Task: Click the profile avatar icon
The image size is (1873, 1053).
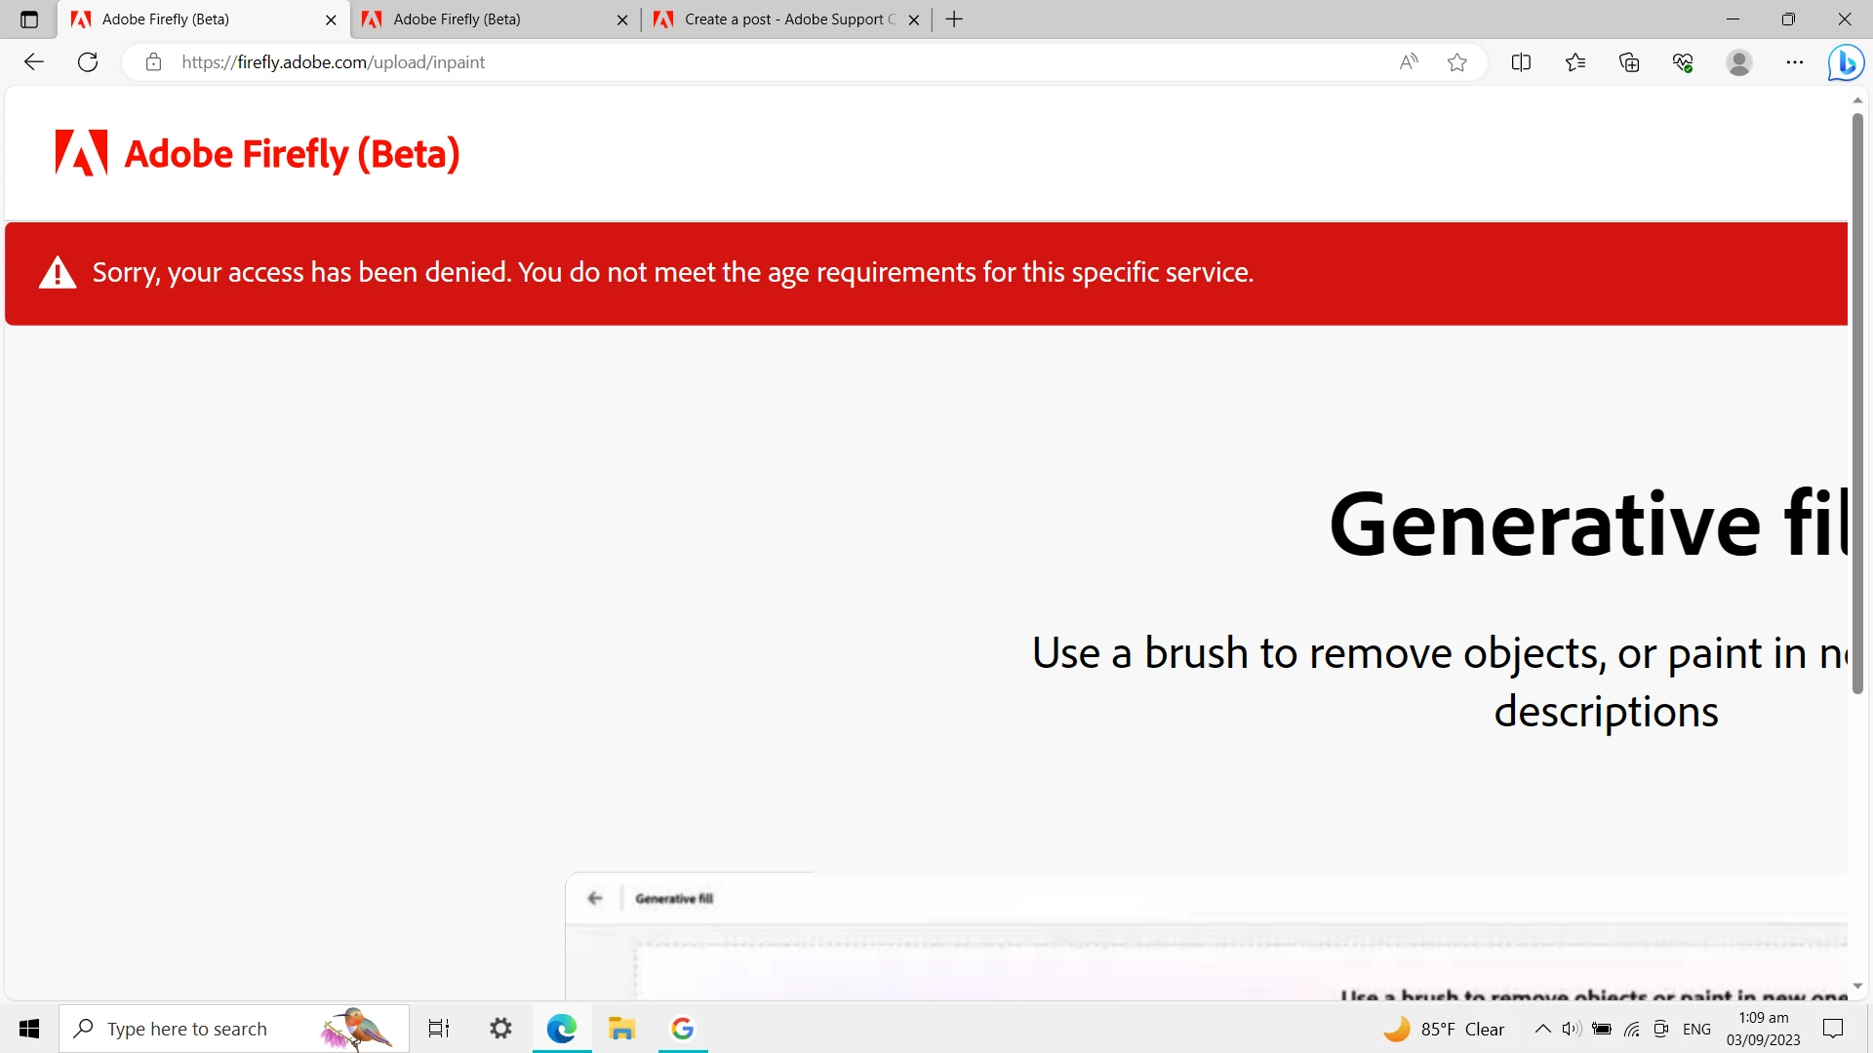Action: pyautogui.click(x=1738, y=62)
